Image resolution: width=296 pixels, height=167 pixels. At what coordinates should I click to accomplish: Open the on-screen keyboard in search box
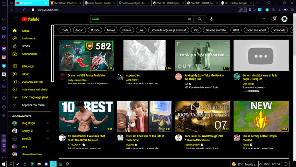[x=190, y=19]
